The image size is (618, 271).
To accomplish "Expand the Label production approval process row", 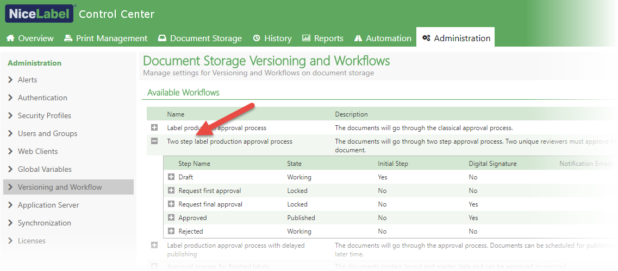I will 154,128.
